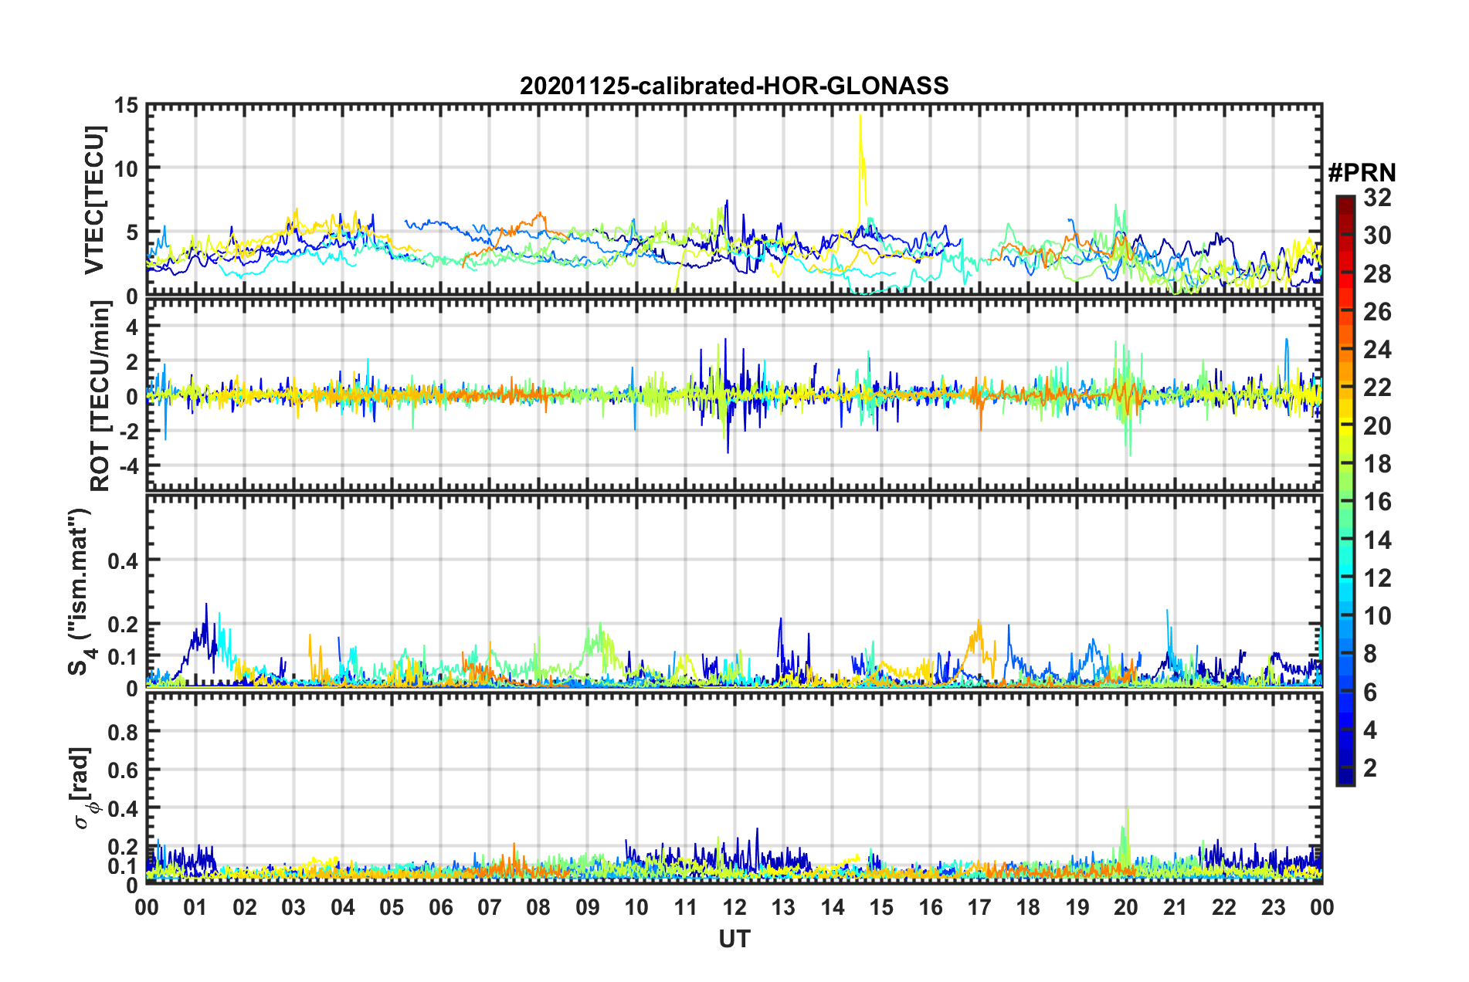Click the sigma-phi panel y-tick 0.8
The width and height of the screenshot is (1469, 982).
pos(124,731)
